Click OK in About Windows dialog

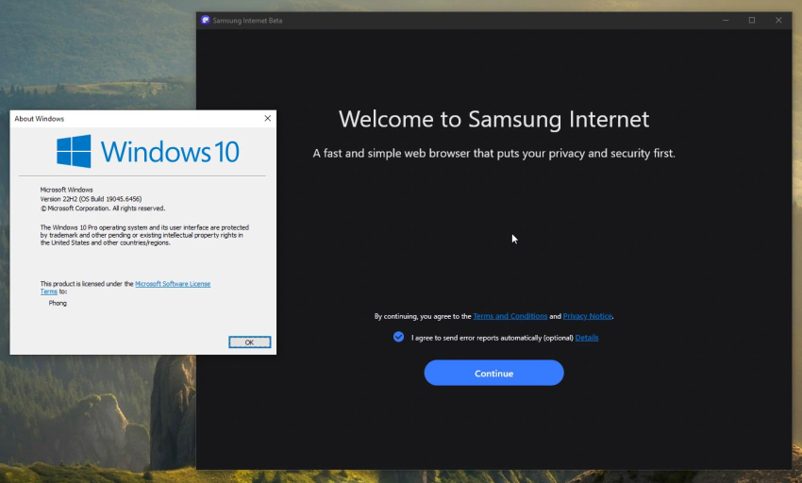pyautogui.click(x=249, y=342)
